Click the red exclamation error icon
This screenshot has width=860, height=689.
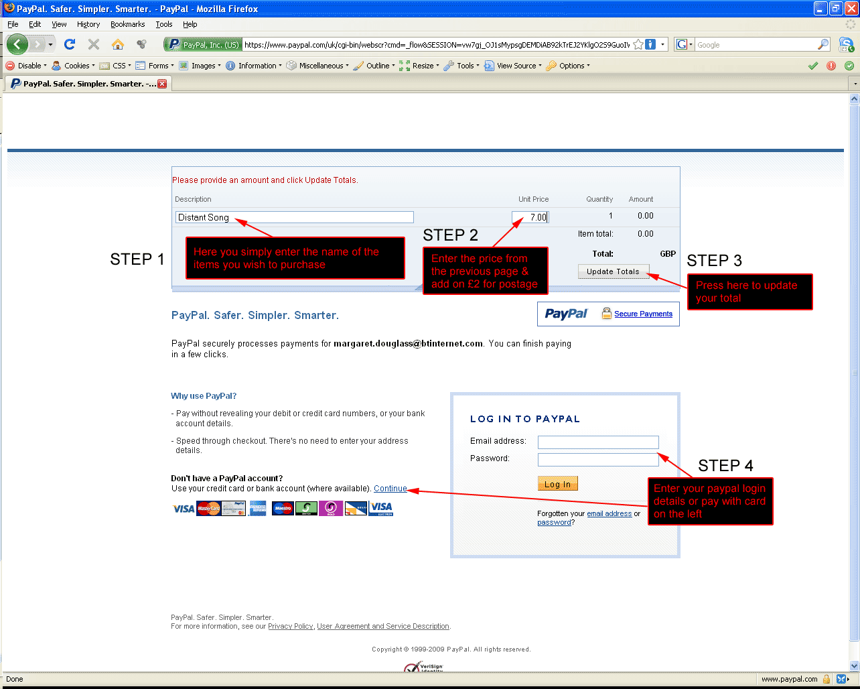[831, 66]
